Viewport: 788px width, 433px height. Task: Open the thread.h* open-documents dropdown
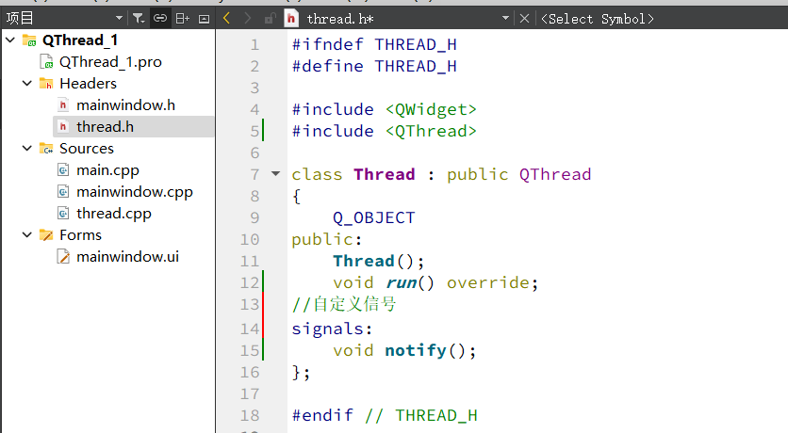(x=505, y=19)
